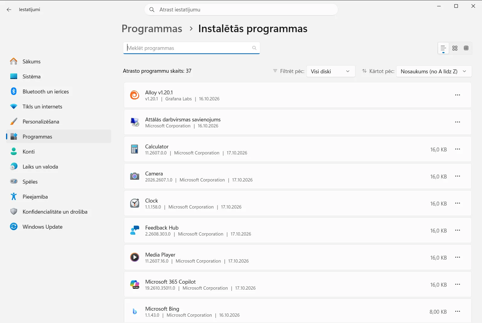Click the Feedback Hub app icon
The width and height of the screenshot is (482, 323).
pyautogui.click(x=135, y=230)
